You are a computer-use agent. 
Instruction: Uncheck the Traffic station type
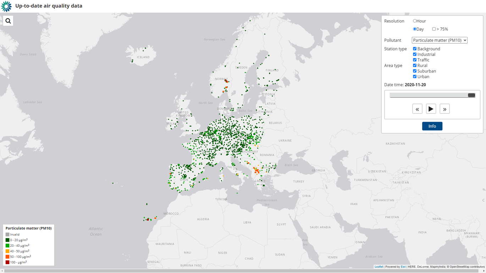pyautogui.click(x=415, y=60)
